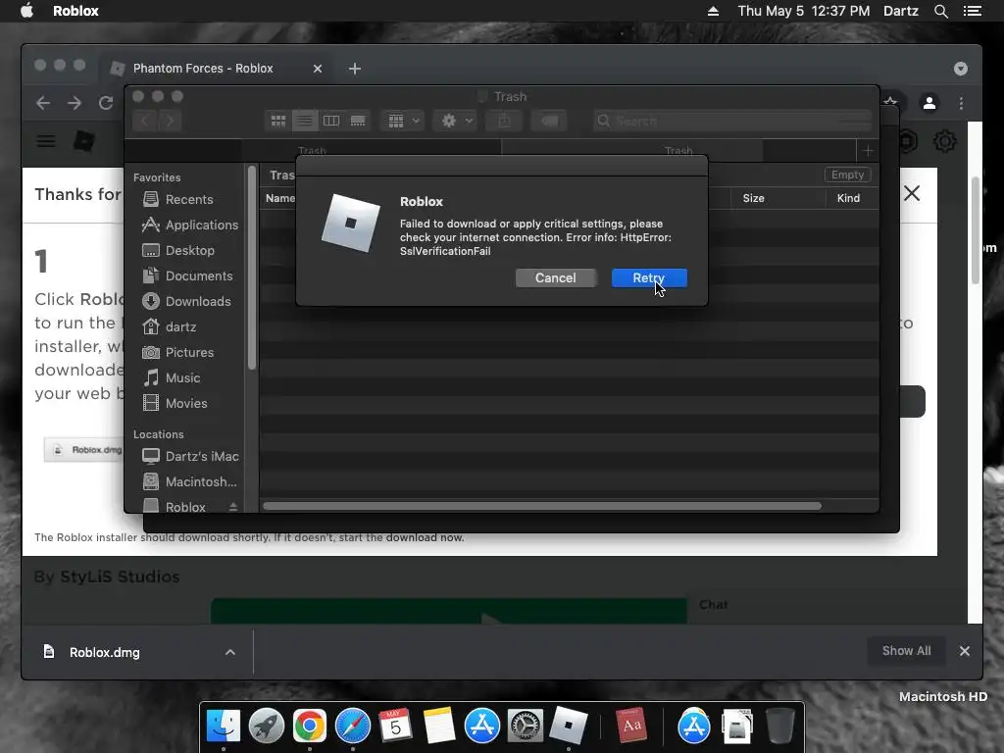This screenshot has width=1004, height=753.
Task: Switch Finder to column view
Action: coord(331,121)
